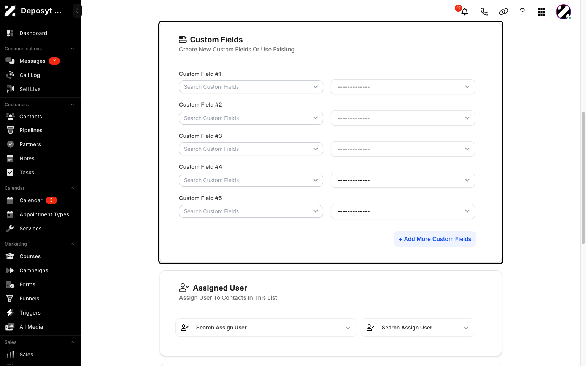
Task: Open the right Search Assign User dropdown
Action: click(x=418, y=328)
